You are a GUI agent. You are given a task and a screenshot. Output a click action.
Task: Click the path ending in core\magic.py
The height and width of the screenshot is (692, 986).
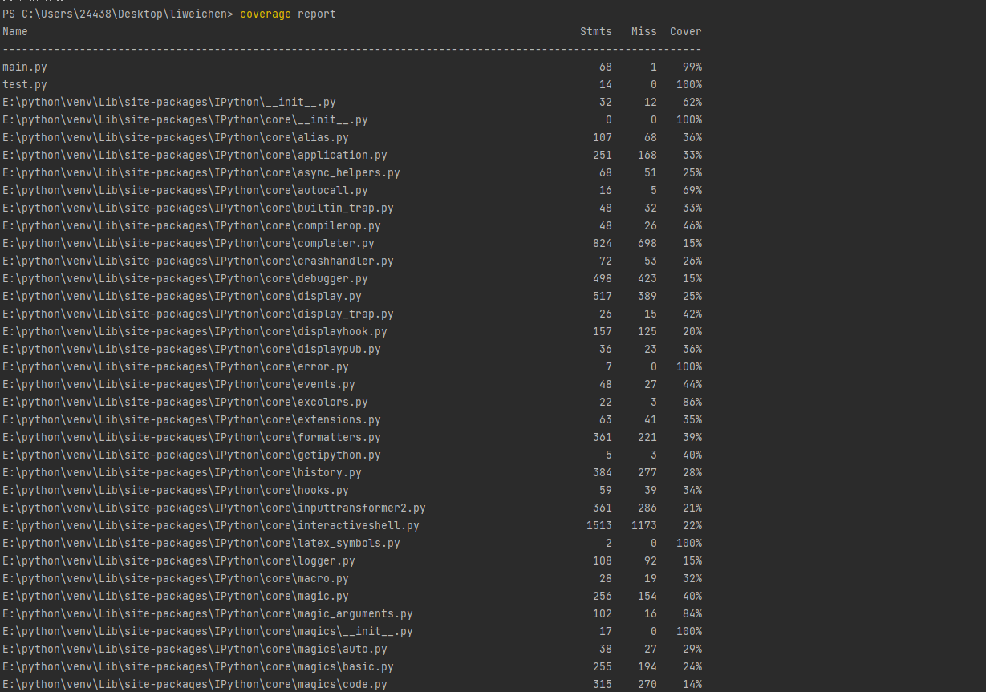click(176, 597)
